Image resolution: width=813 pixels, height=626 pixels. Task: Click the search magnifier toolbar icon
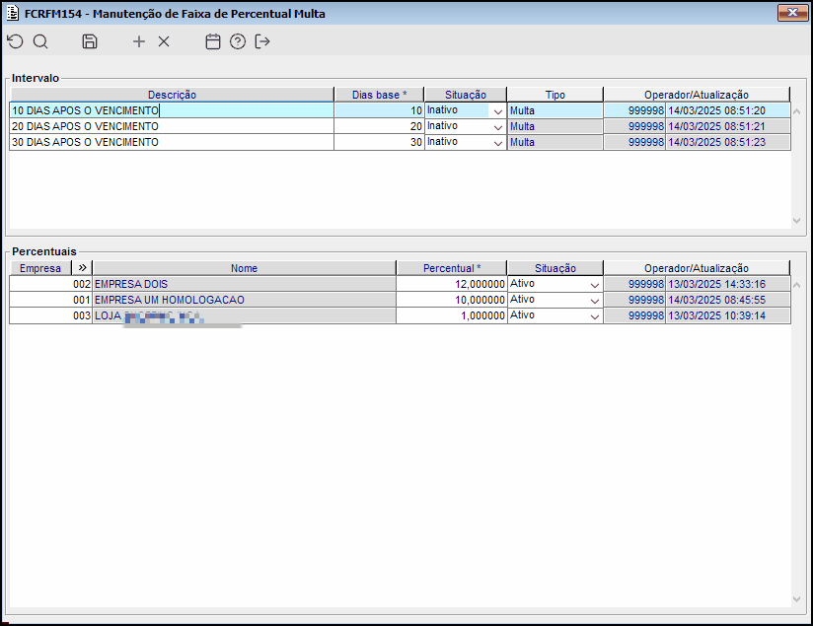point(40,41)
